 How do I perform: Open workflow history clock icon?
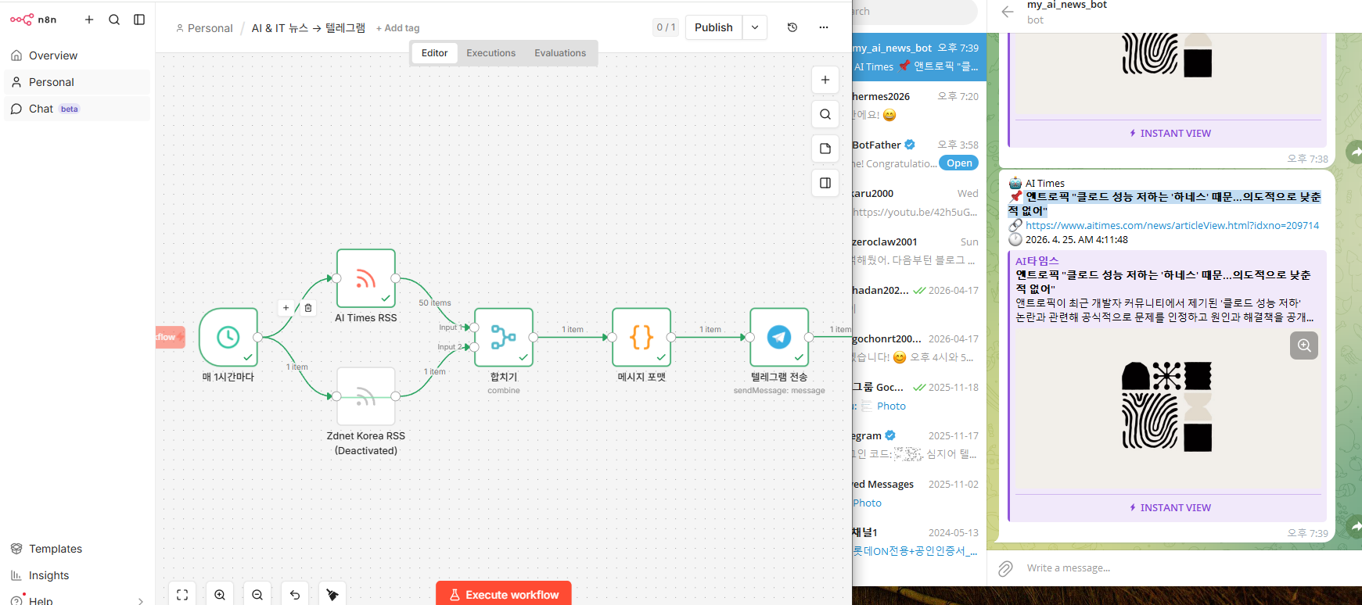(x=792, y=27)
